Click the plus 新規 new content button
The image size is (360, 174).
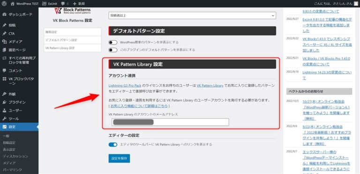[79, 4]
